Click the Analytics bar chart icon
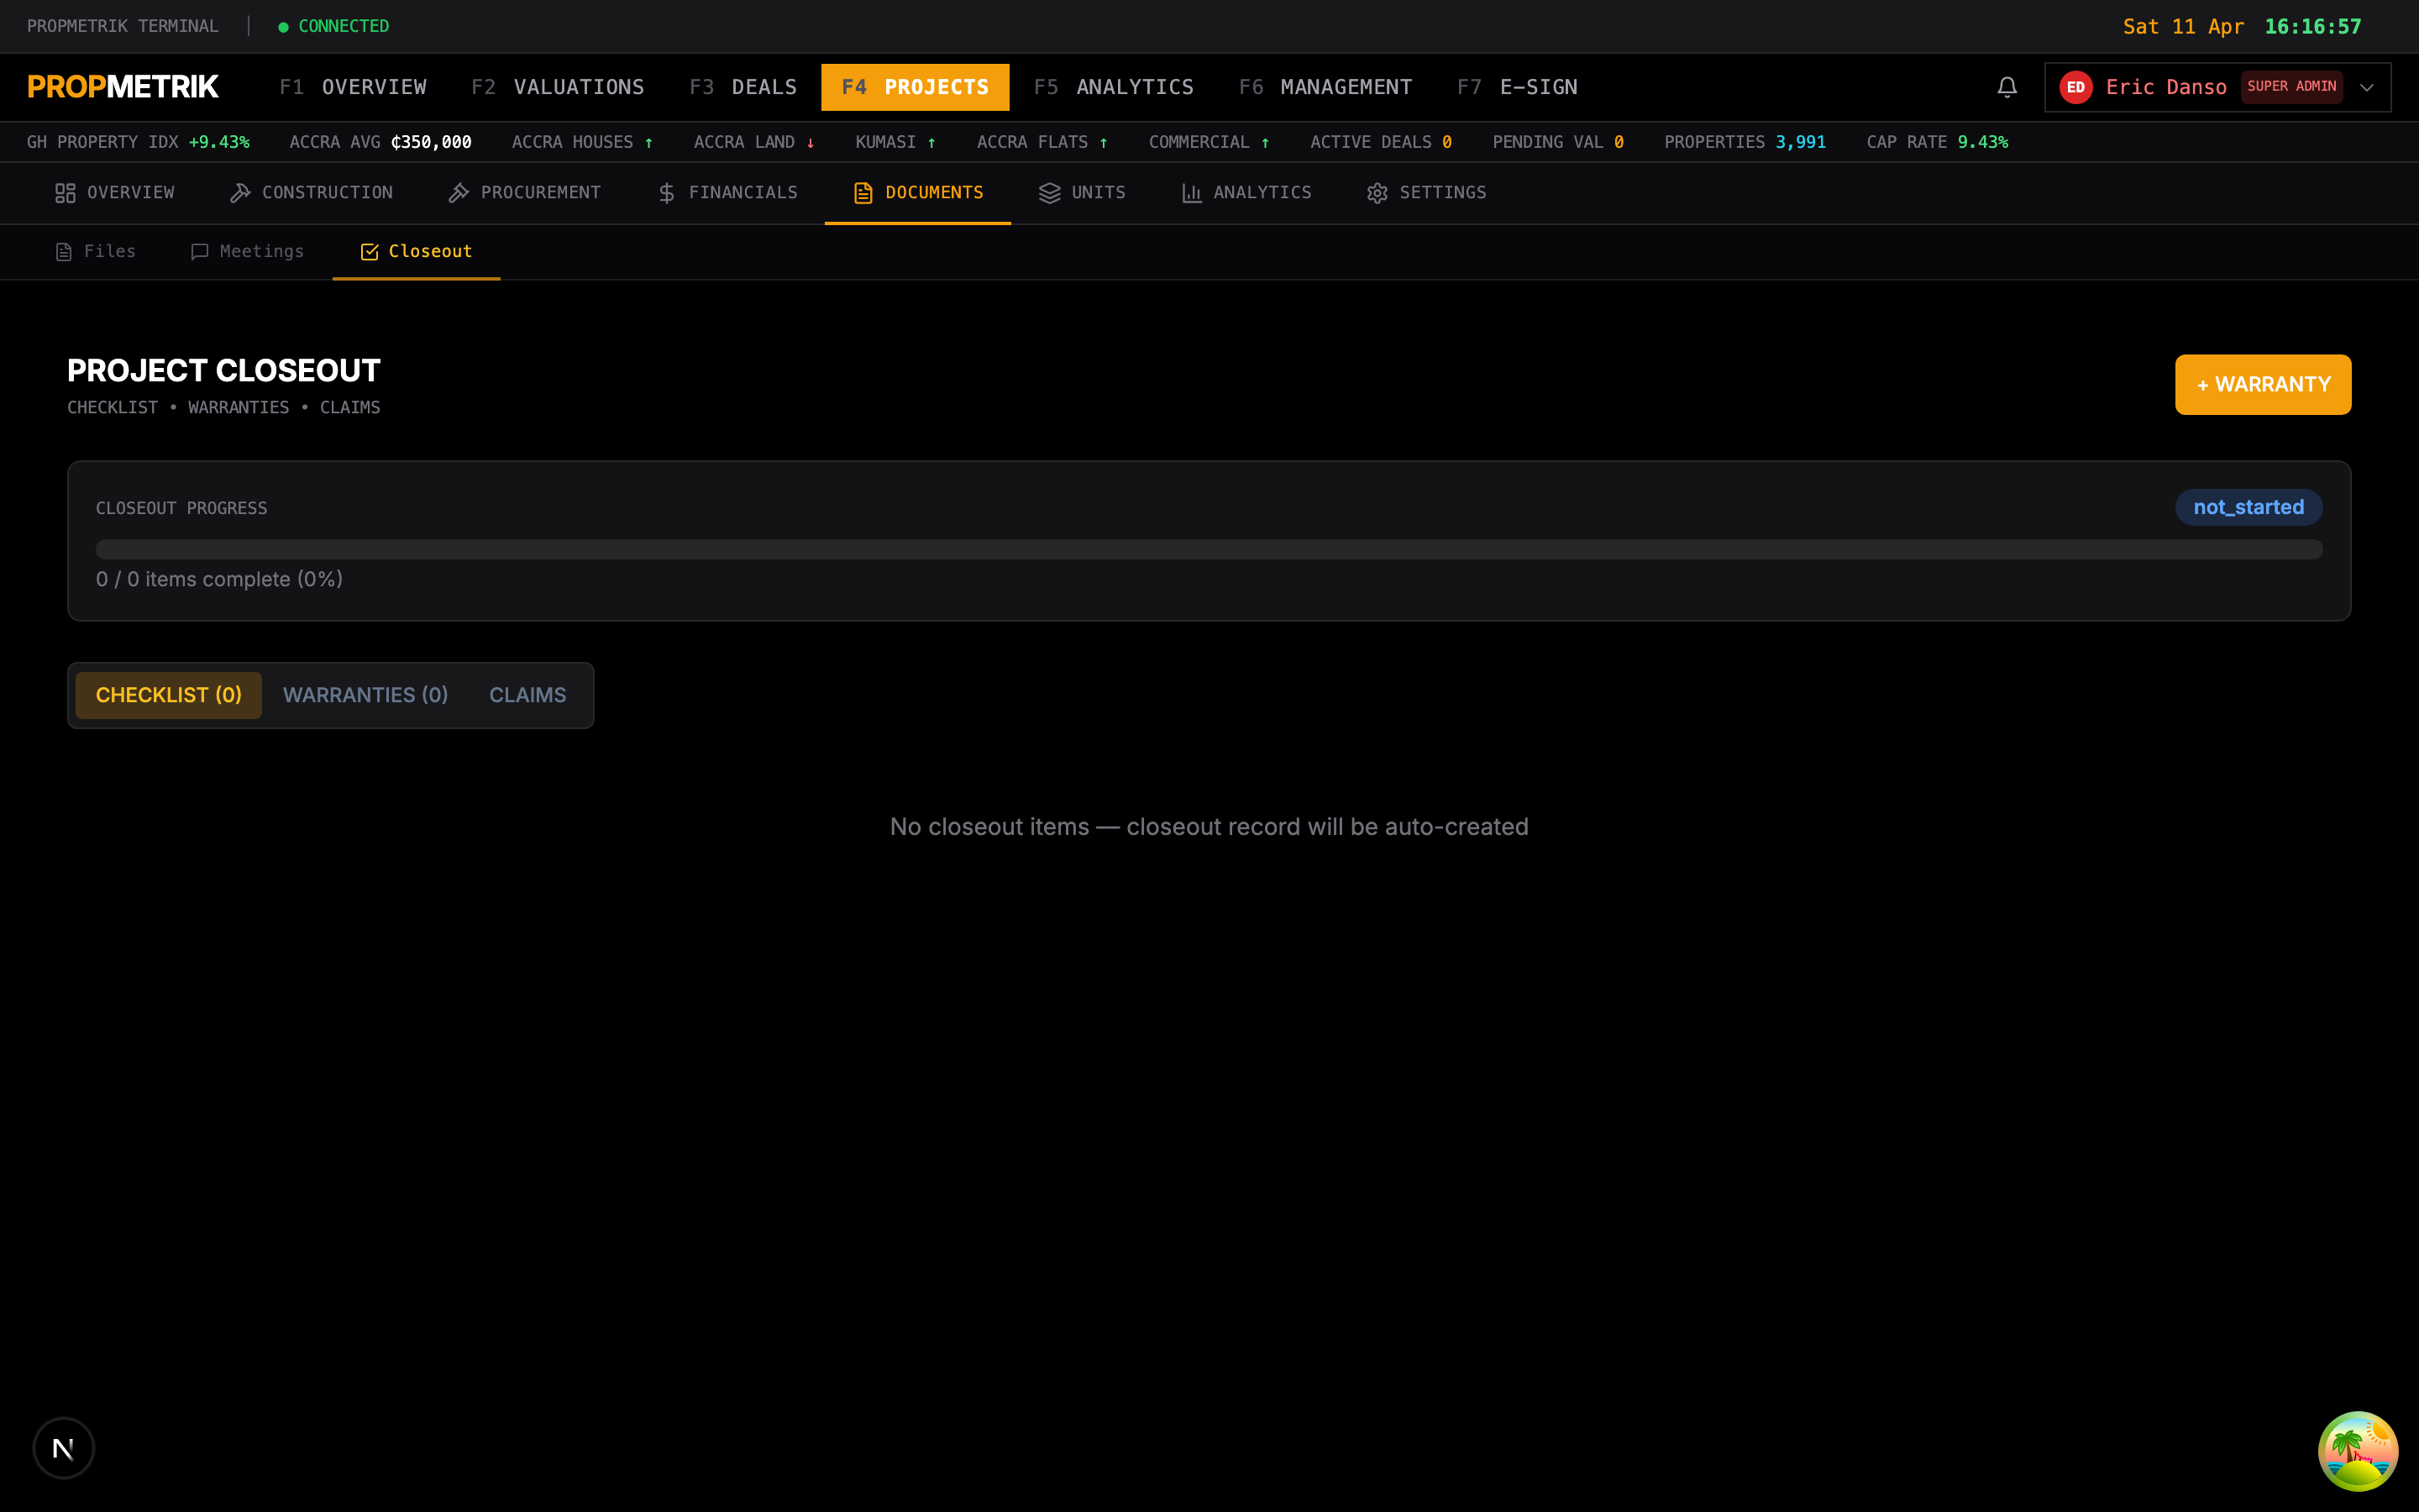This screenshot has height=1512, width=2419. (1192, 193)
